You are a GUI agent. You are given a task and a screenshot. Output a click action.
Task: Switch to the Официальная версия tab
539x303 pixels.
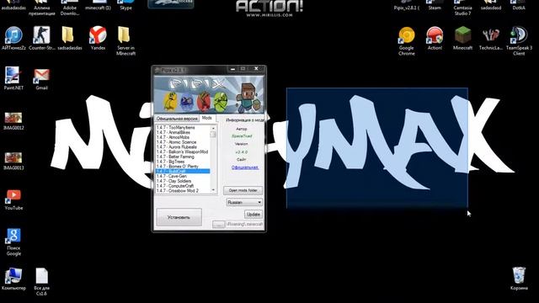pos(177,119)
